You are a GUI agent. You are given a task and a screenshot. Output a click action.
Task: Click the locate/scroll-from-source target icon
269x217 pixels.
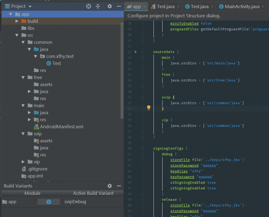[89, 6]
